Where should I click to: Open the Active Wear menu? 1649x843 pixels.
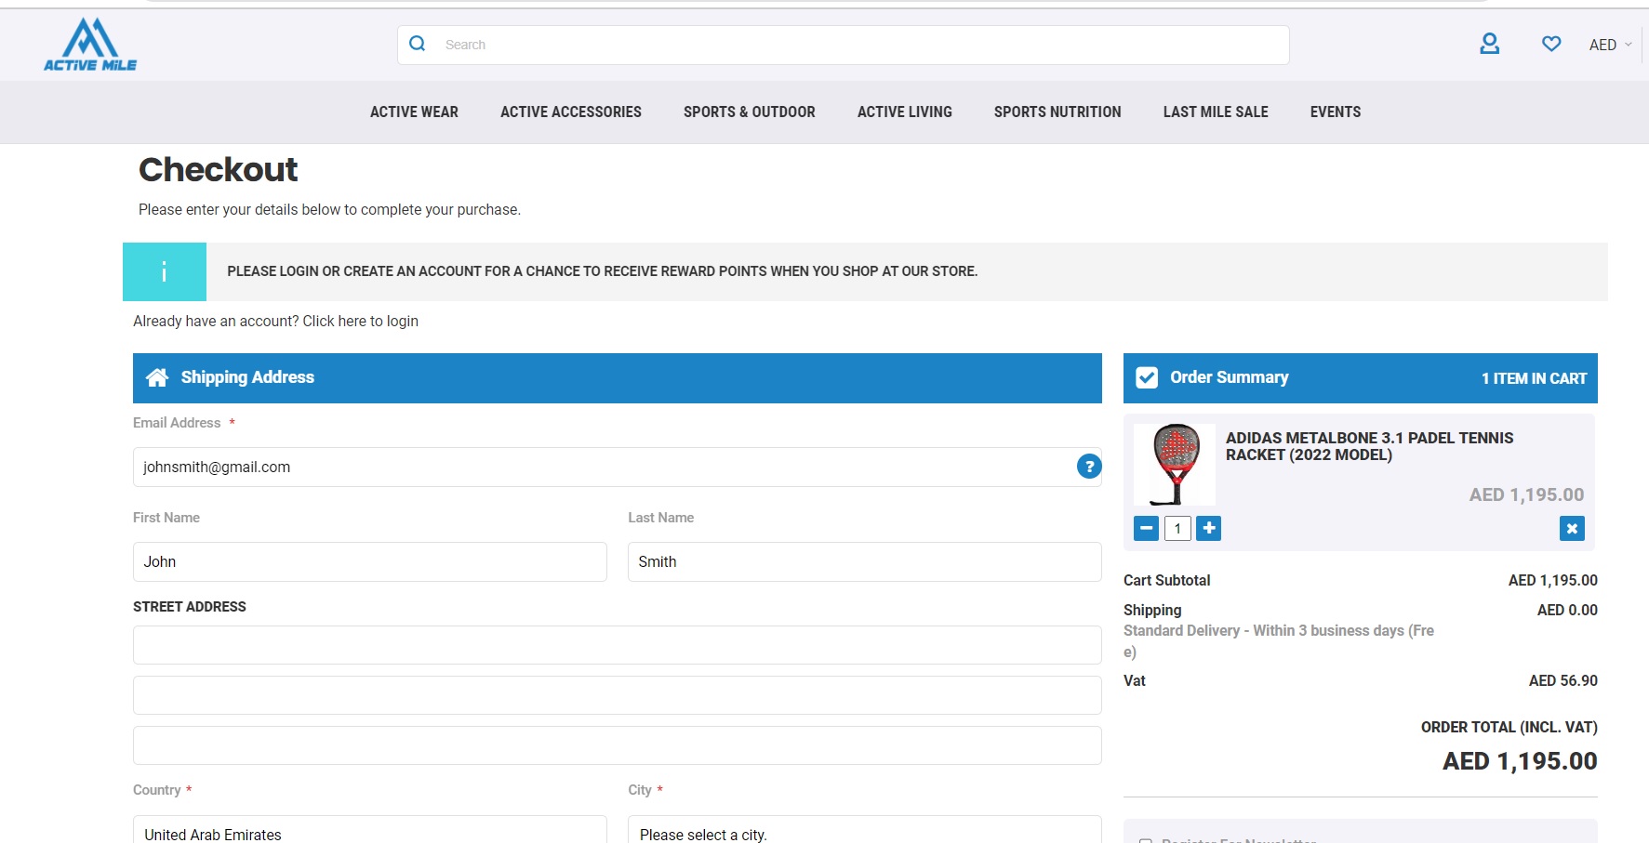(414, 112)
